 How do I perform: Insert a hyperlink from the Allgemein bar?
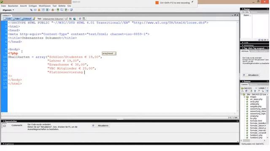[31, 10]
